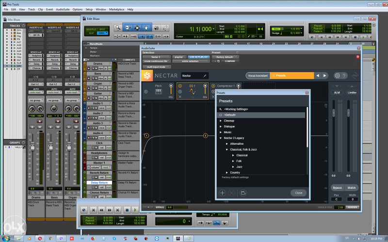This screenshot has height=242, width=388.
Task: Select the Pencil tool in Edit toolbar
Action: coord(165,28)
